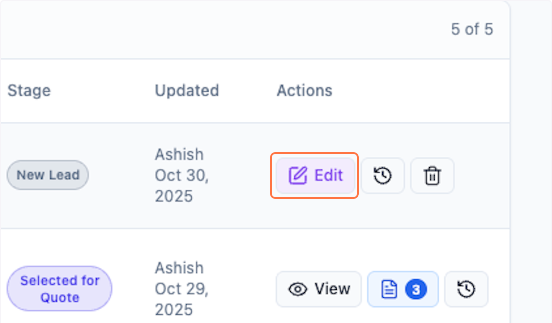This screenshot has height=323, width=552.
Task: Open attached documents for Selected for Quote
Action: (x=402, y=289)
